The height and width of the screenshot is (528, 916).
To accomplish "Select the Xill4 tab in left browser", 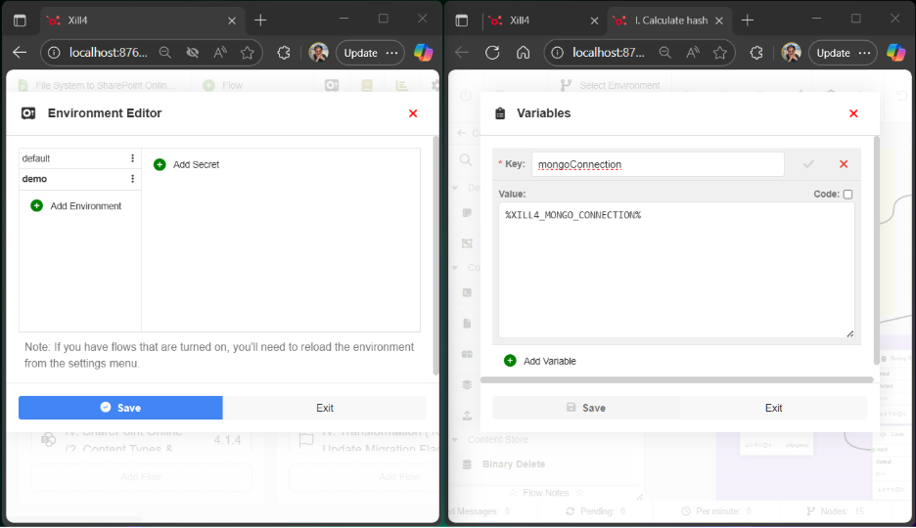I will [x=141, y=21].
